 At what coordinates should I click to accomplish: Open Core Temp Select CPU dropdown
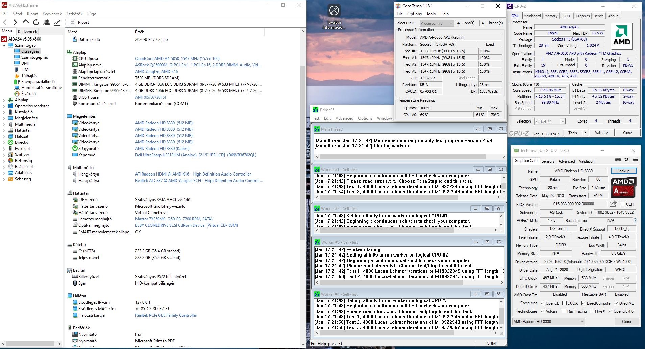436,23
